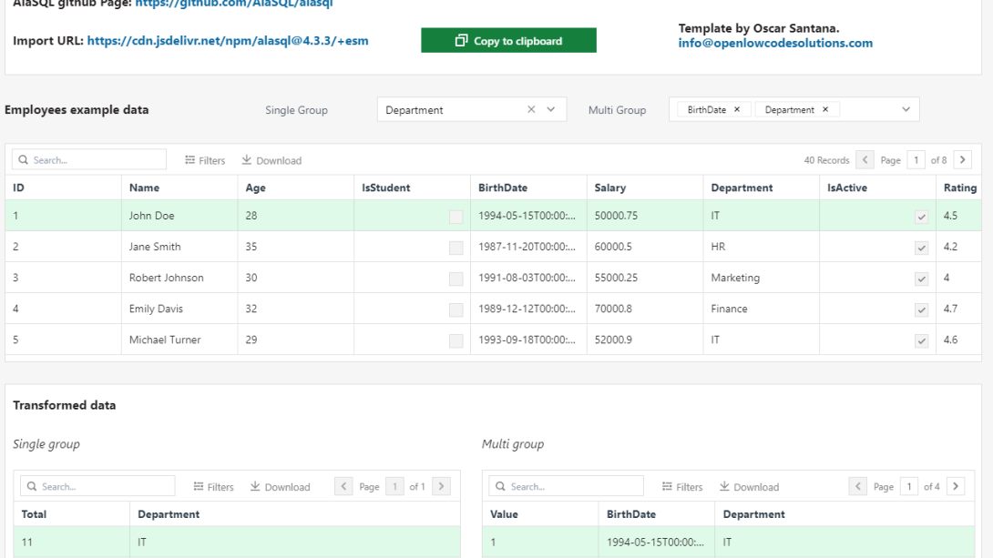Click Download for the Single group results
The width and height of the screenshot is (993, 558).
click(x=280, y=486)
